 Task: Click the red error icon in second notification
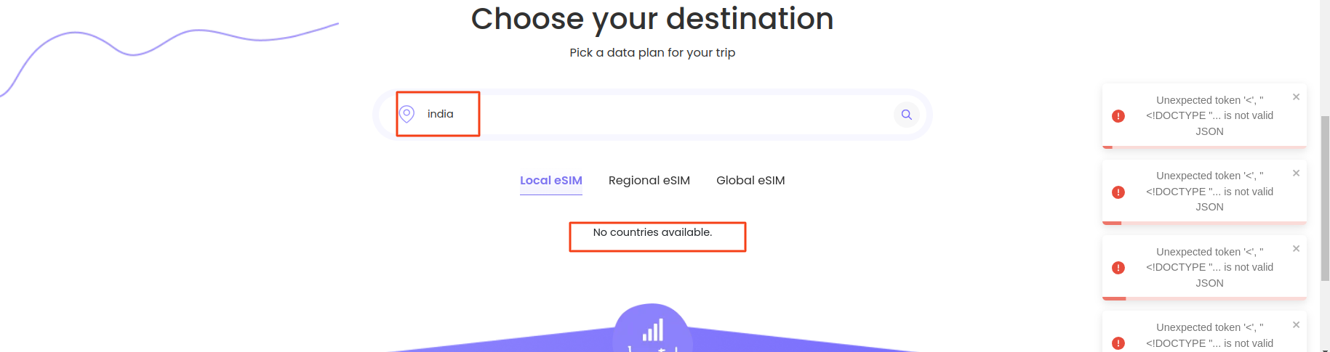tap(1118, 192)
